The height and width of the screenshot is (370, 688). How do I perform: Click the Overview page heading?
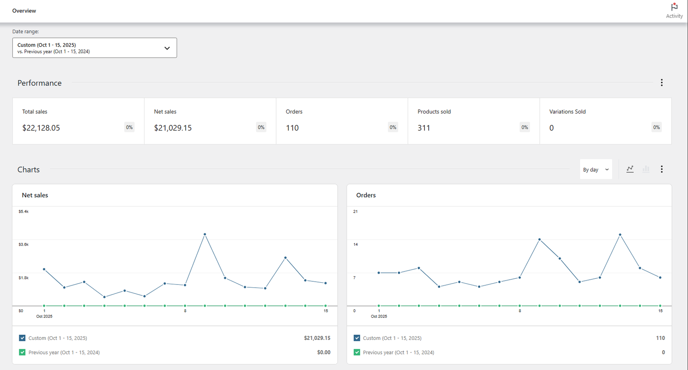click(24, 11)
